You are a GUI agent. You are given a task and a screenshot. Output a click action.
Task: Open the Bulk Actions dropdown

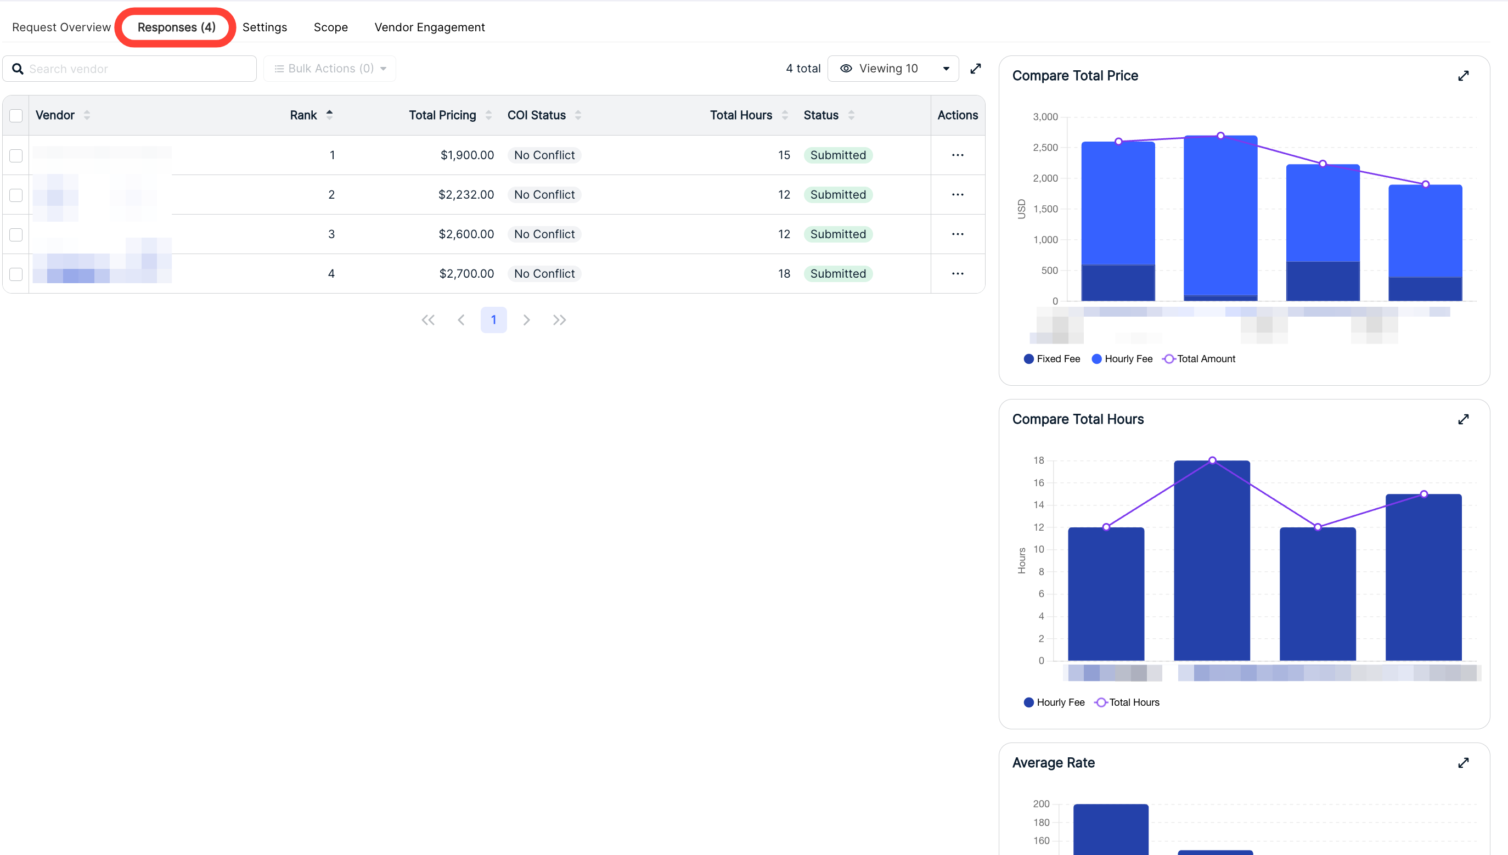[329, 69]
